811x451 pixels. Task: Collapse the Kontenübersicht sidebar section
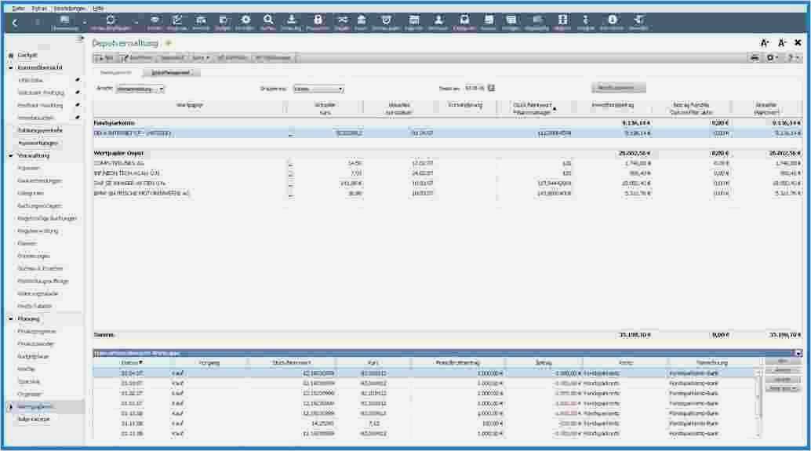click(x=10, y=67)
